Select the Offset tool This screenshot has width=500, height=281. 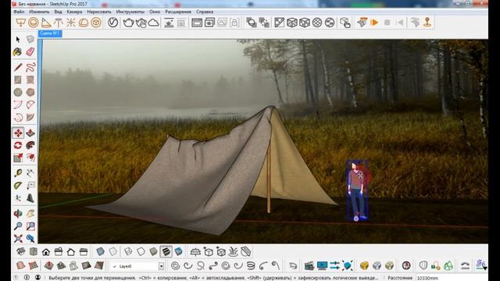point(30,158)
